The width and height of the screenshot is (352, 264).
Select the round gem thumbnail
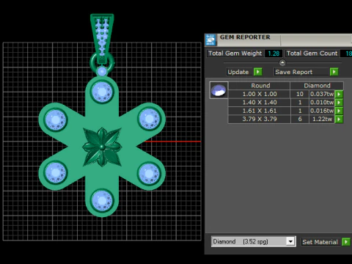point(219,90)
